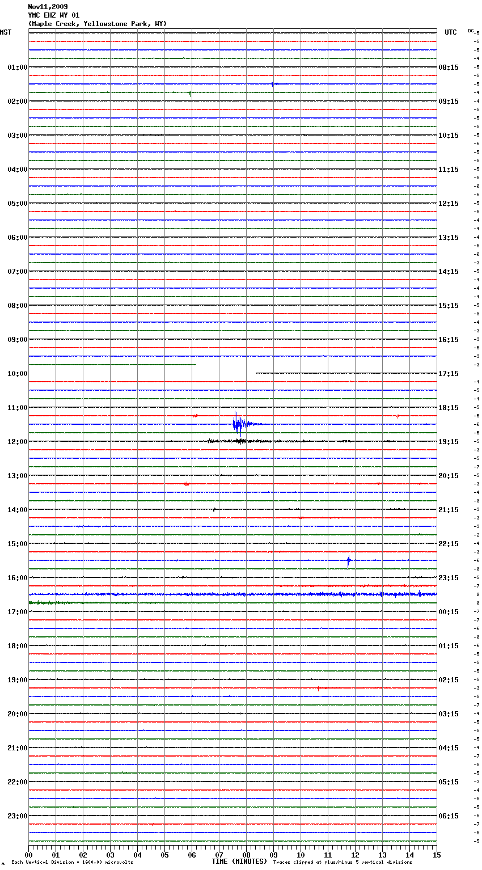Click the 23:15 UTC time label
The image size is (482, 870).
tap(449, 578)
